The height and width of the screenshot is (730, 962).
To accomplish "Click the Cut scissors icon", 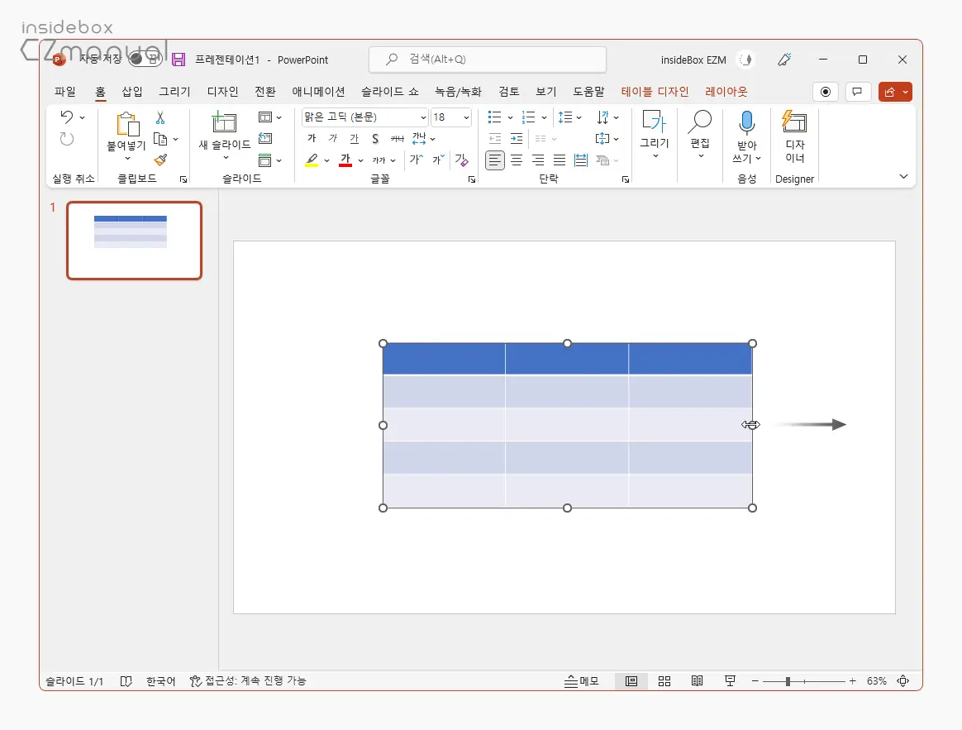I will pos(160,117).
